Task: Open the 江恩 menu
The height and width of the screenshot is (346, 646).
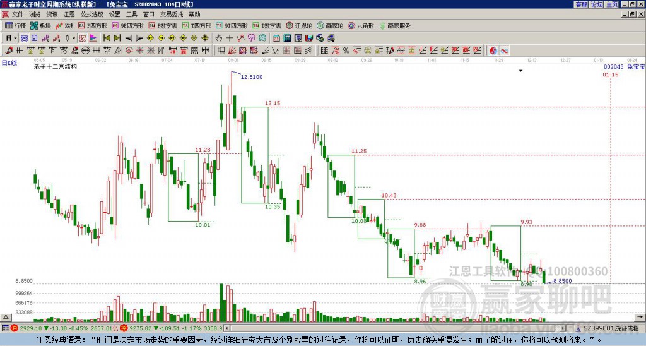Action: [x=69, y=15]
